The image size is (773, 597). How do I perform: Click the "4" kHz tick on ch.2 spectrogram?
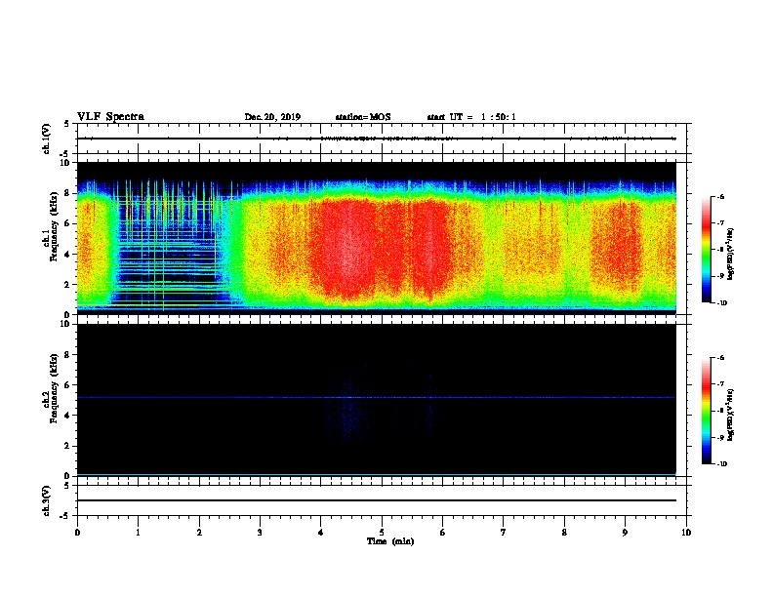(x=68, y=416)
